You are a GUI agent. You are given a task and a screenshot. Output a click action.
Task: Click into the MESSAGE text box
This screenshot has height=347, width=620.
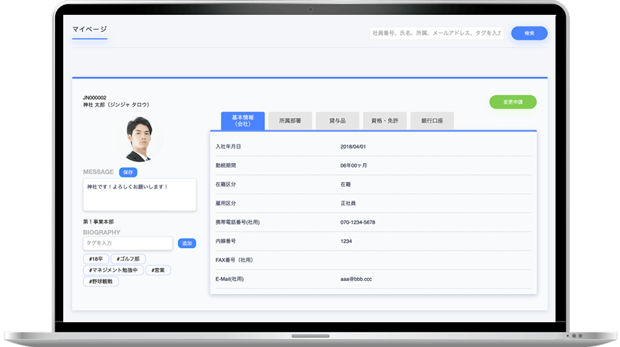pos(139,195)
